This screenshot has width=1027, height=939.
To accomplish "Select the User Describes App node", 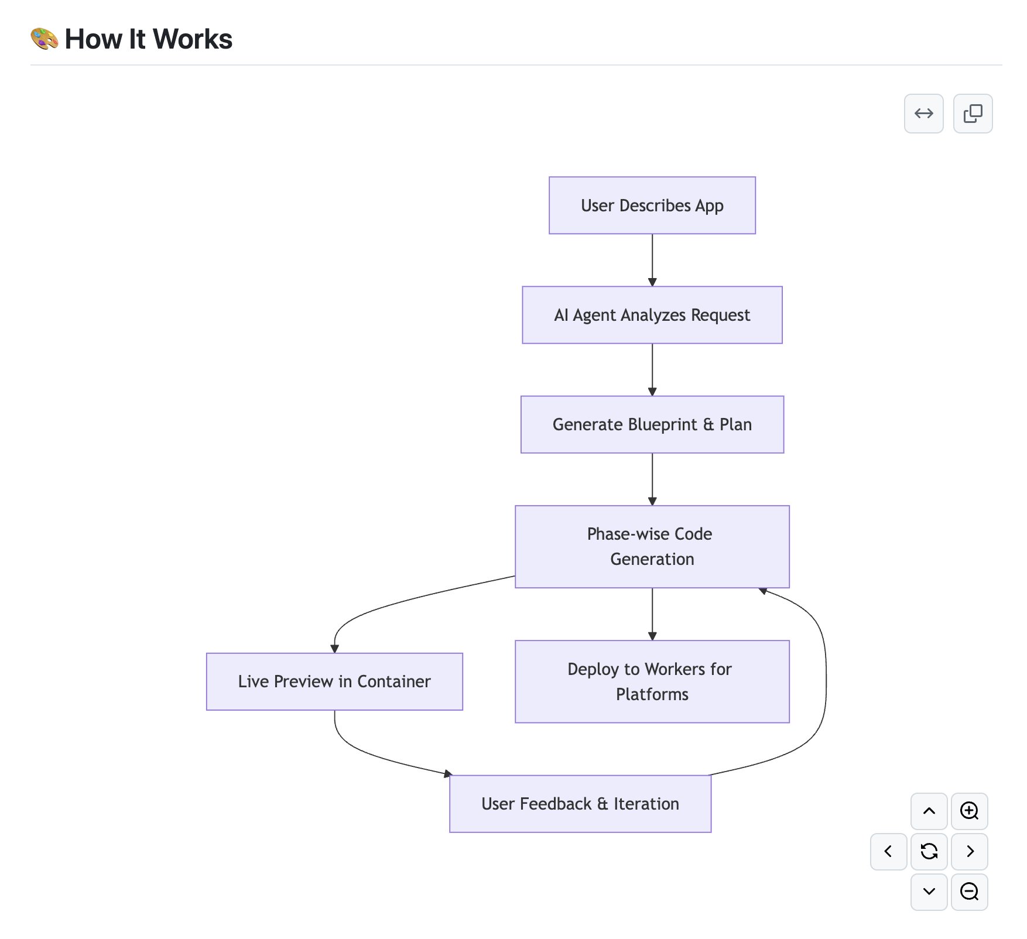I will 652,205.
